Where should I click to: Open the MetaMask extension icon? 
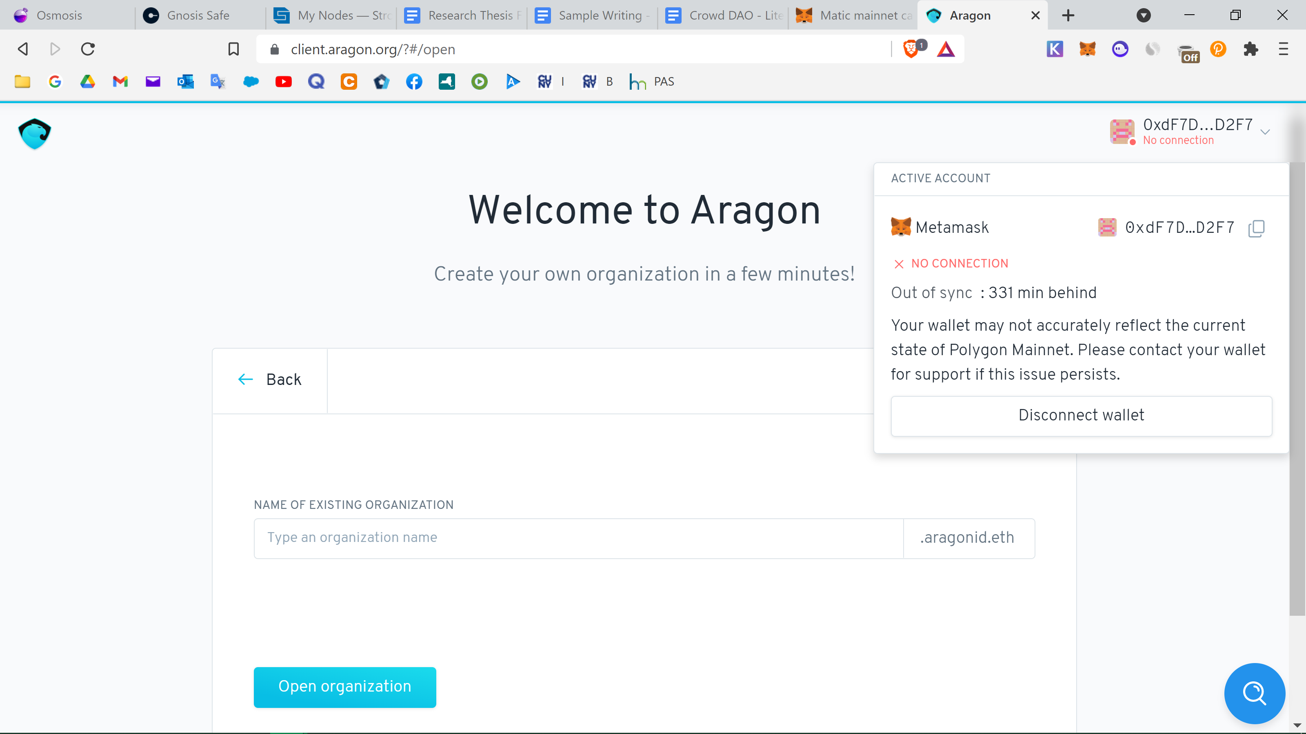point(1088,49)
